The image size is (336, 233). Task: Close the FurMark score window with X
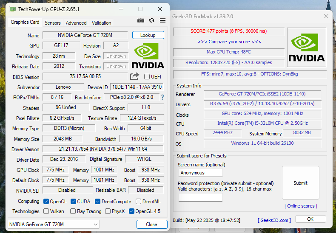pos(326,16)
